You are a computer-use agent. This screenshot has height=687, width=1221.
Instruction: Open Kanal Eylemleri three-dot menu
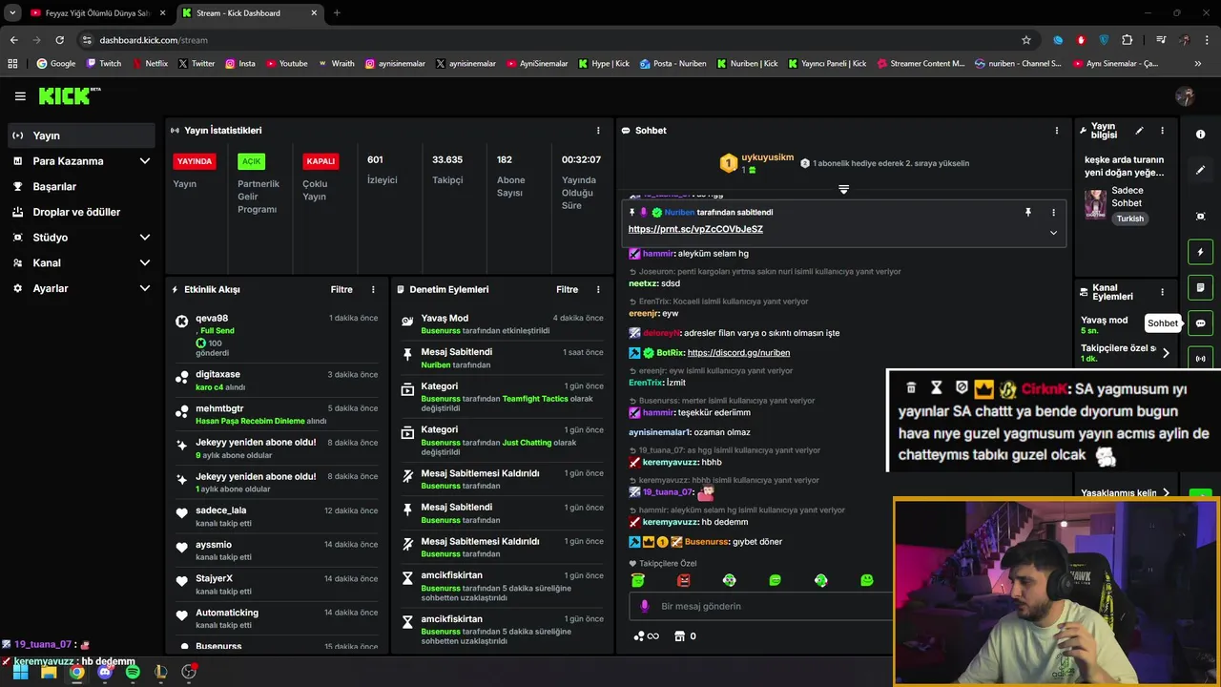pyautogui.click(x=1162, y=292)
